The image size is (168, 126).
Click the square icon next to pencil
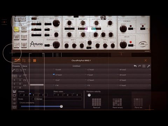coord(17,70)
